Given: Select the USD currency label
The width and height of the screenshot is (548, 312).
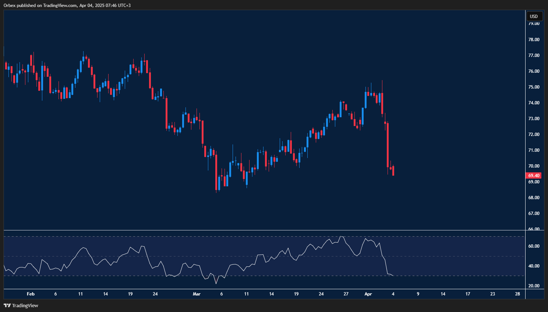Looking at the screenshot, I should click(x=534, y=16).
